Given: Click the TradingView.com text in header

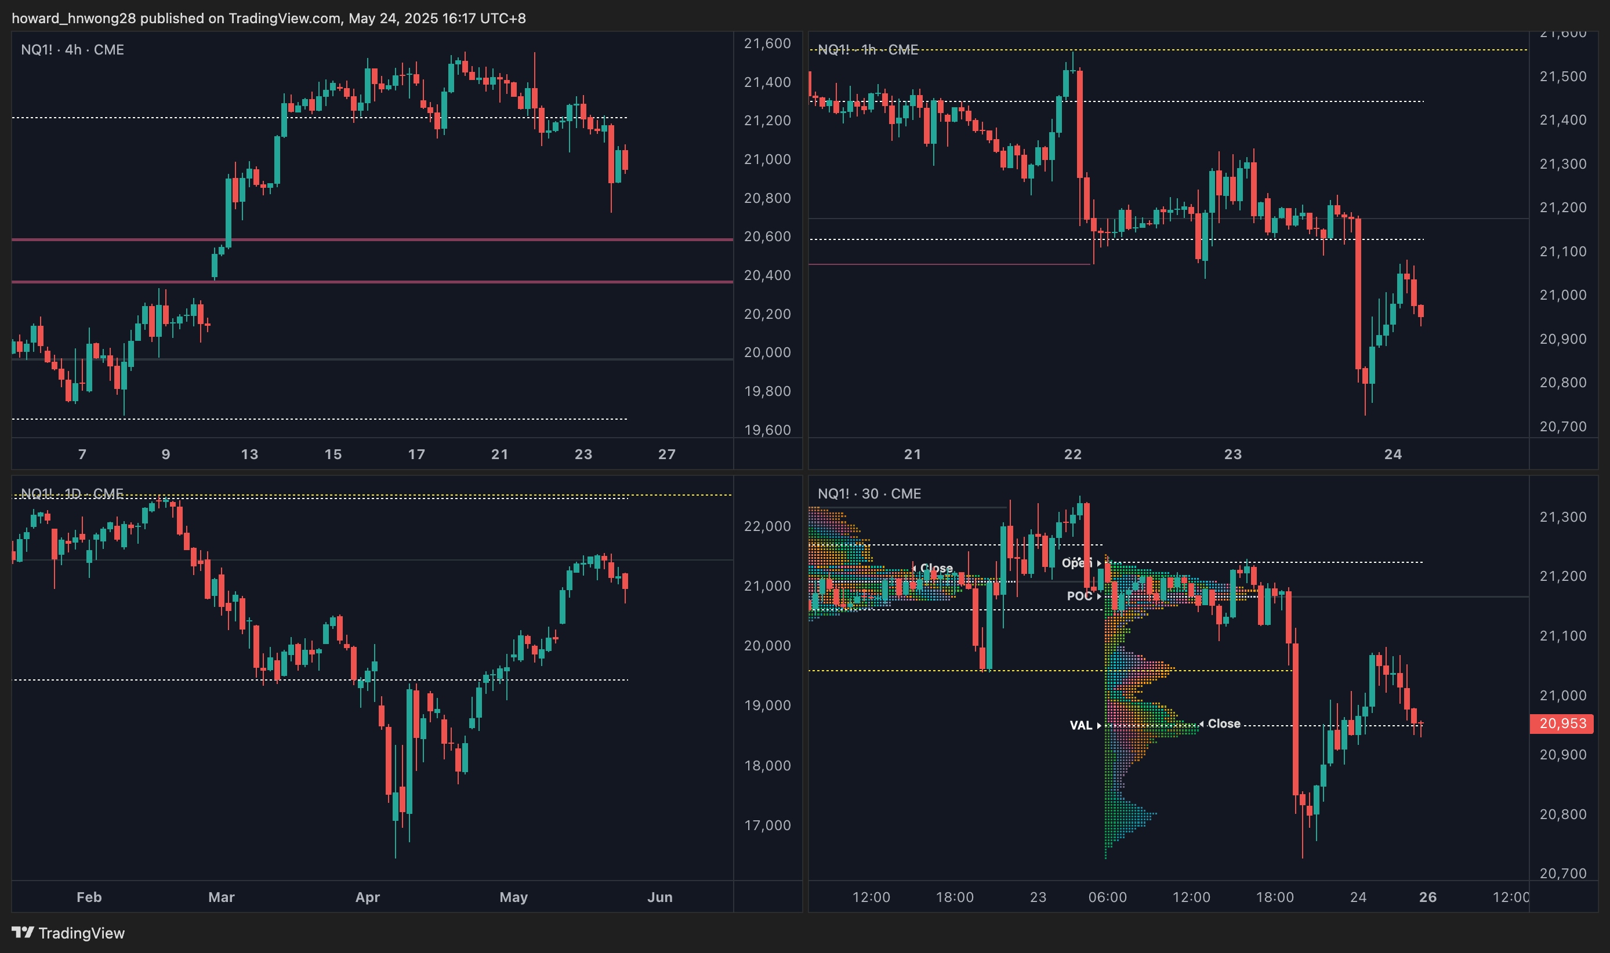Looking at the screenshot, I should (x=285, y=18).
